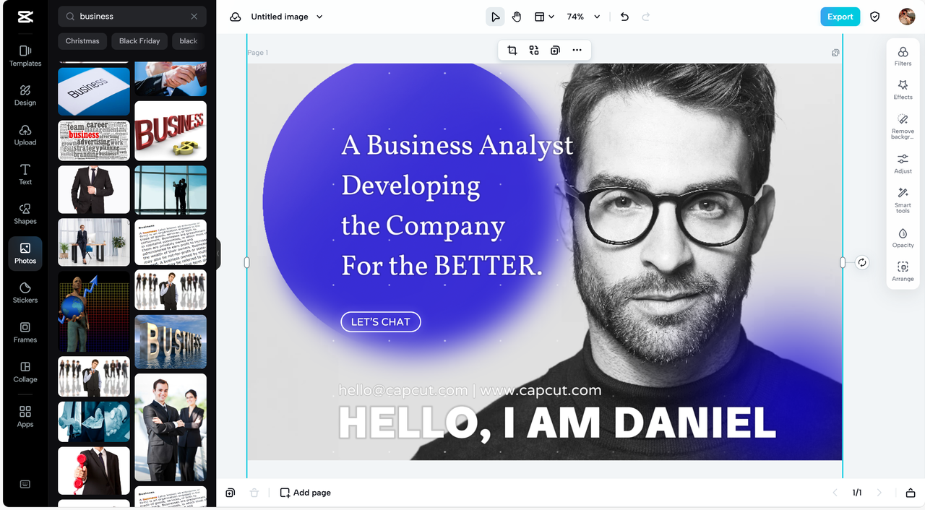Click the replace image icon in floating toolbar
The height and width of the screenshot is (510, 925).
tap(534, 50)
